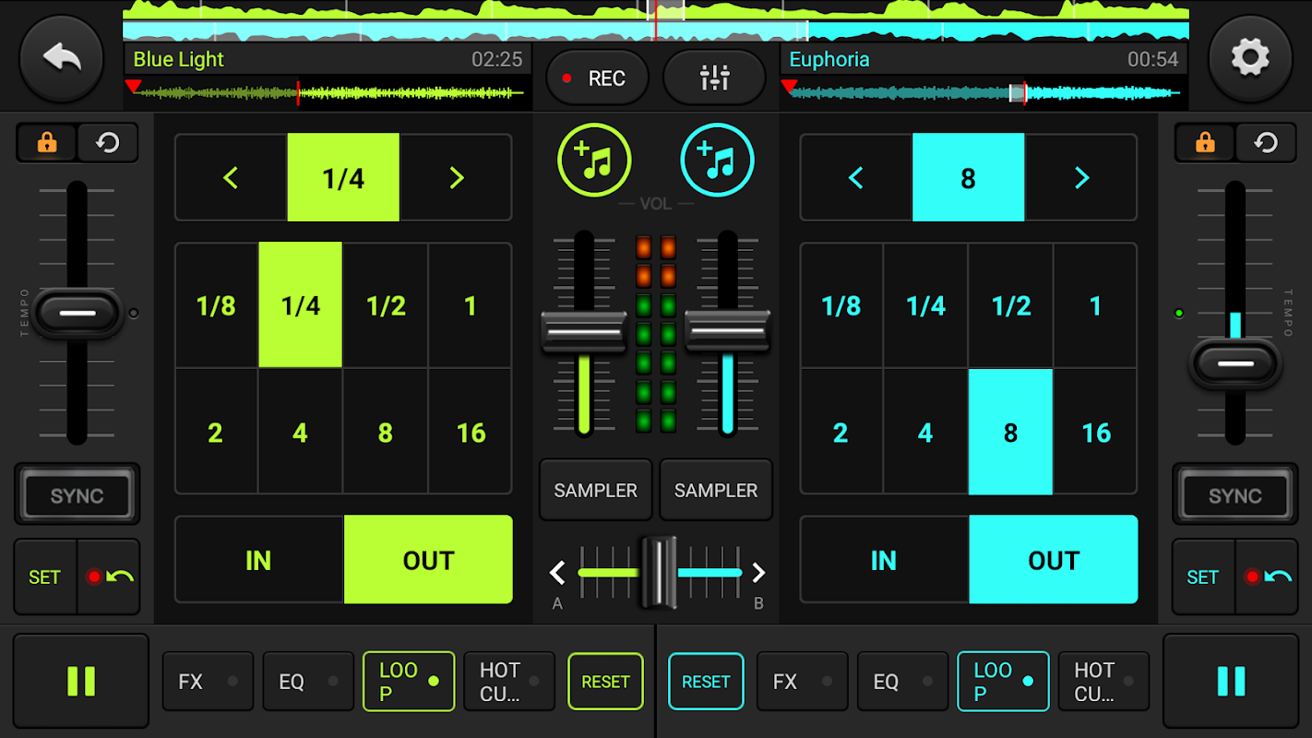Open the mixer equalizer sliders icon

715,78
